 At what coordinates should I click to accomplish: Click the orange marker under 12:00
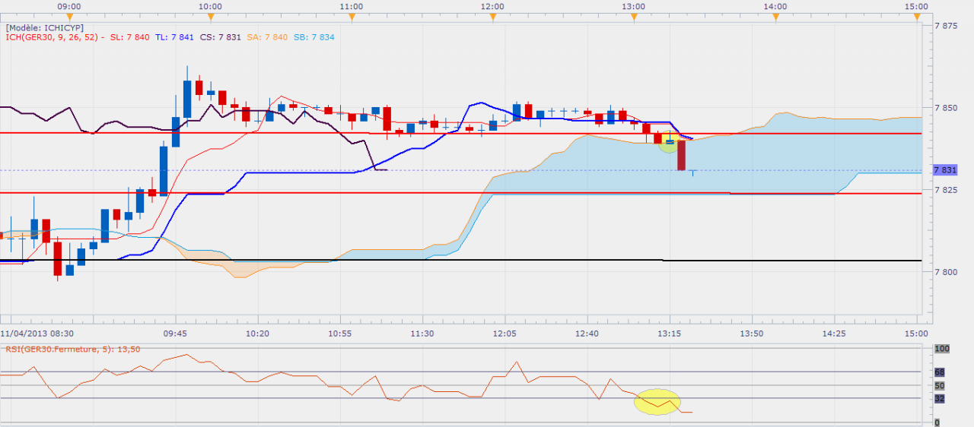coord(492,16)
